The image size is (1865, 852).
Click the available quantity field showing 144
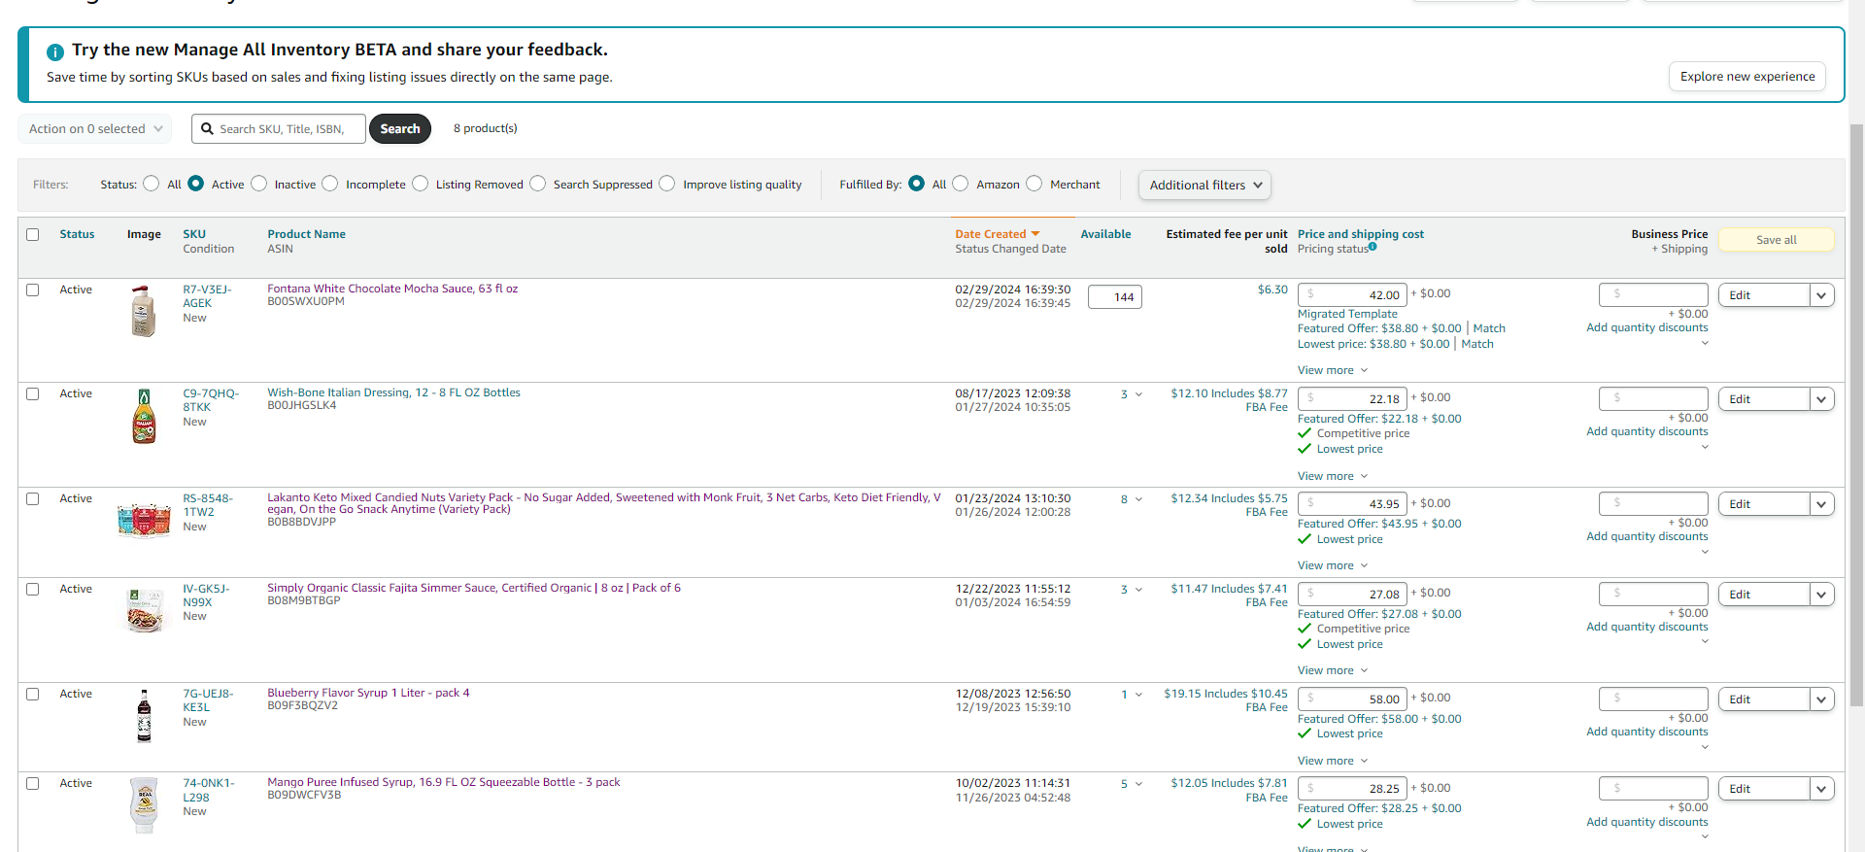[1115, 297]
